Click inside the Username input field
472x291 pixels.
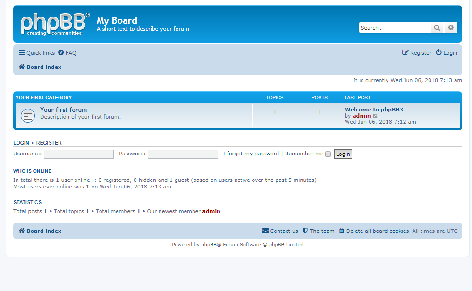point(78,154)
